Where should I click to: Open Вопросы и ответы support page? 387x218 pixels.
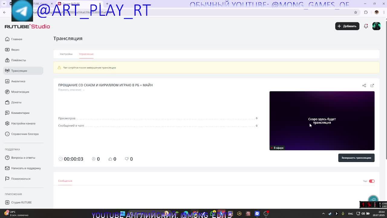[x=23, y=158]
